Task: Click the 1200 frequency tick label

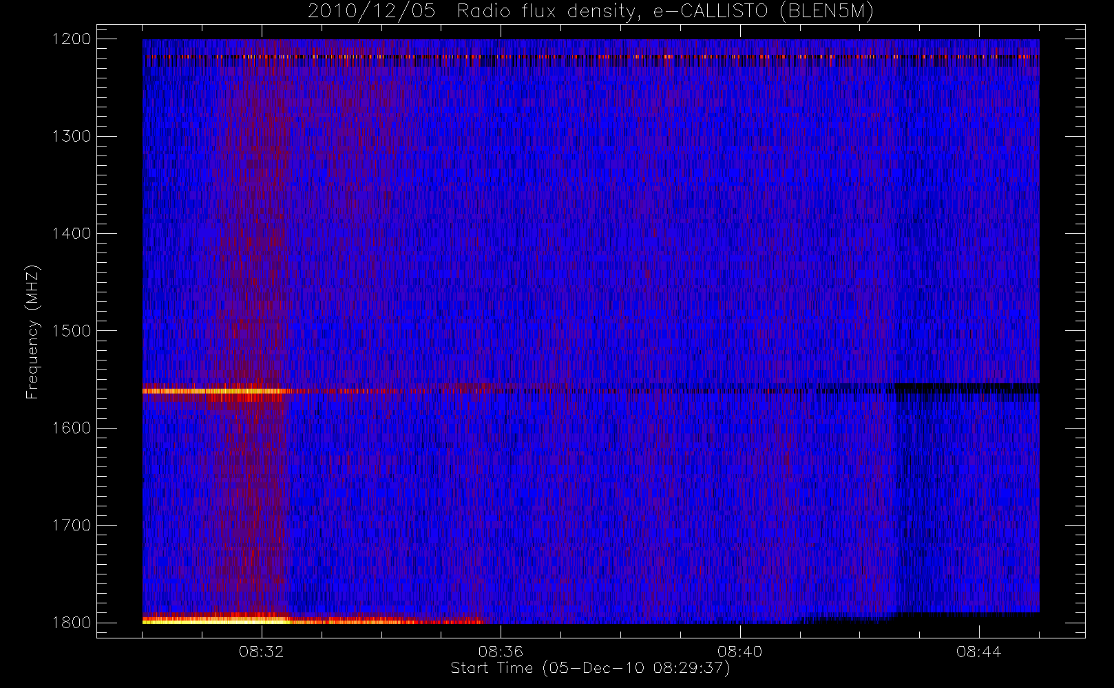Action: [x=72, y=39]
